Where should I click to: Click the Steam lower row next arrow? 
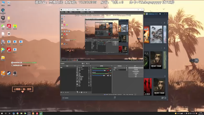(164, 48)
